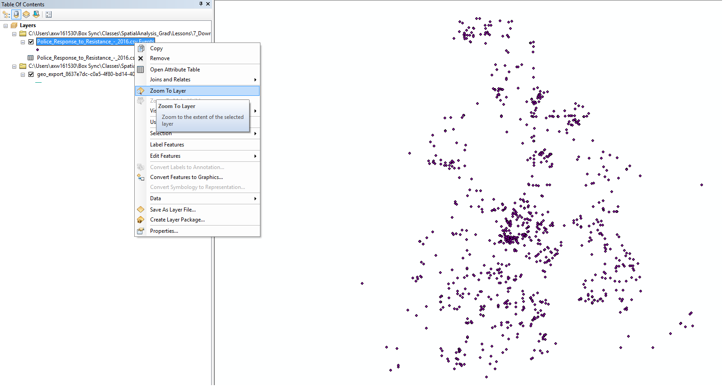The width and height of the screenshot is (727, 391).
Task: Click the isolated easternmost purple point on the map
Action: coord(702,185)
